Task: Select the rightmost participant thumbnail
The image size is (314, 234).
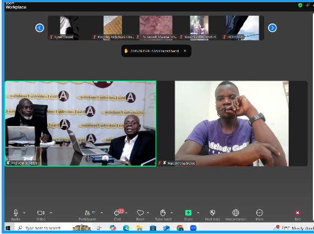Action: (x=242, y=28)
